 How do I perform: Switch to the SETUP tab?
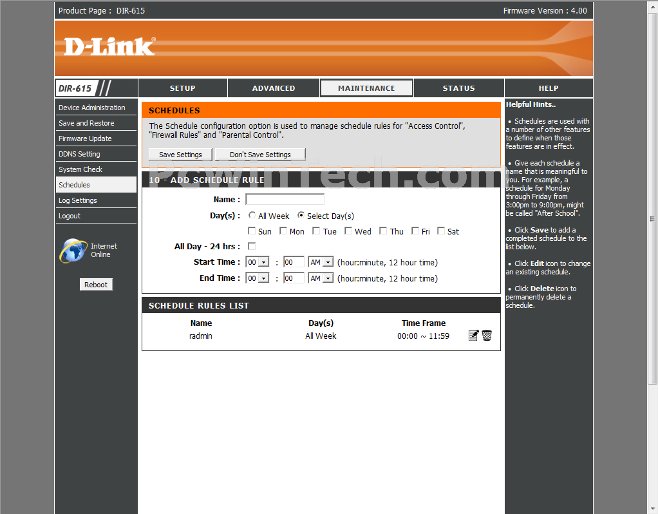pyautogui.click(x=183, y=88)
